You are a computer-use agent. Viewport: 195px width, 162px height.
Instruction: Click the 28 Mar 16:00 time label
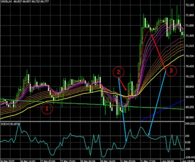[107, 161]
